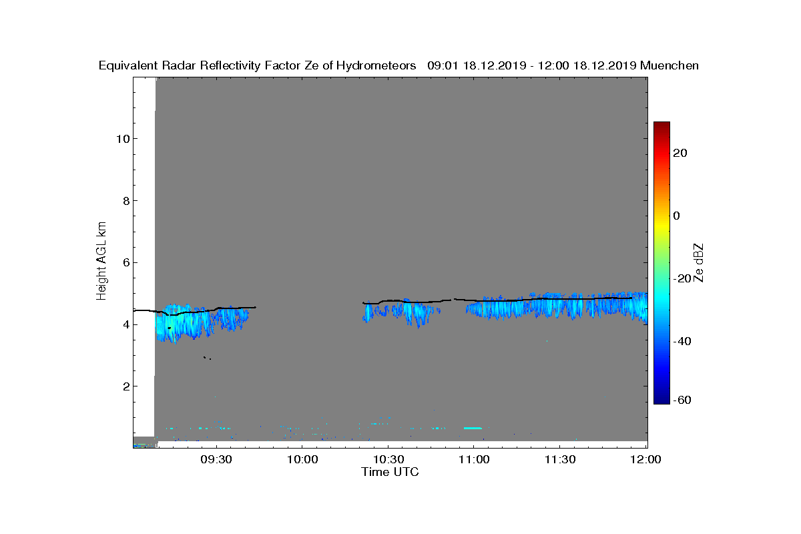
Task: Click the height tick label '6'
Action: coord(125,262)
